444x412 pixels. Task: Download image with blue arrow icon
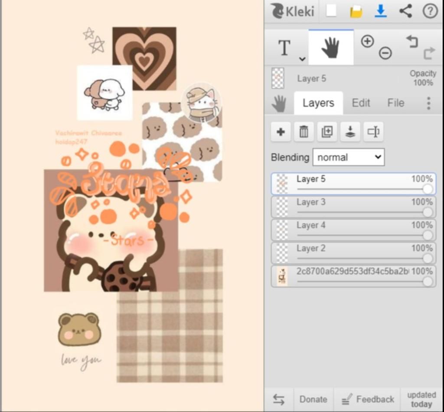coord(381,11)
